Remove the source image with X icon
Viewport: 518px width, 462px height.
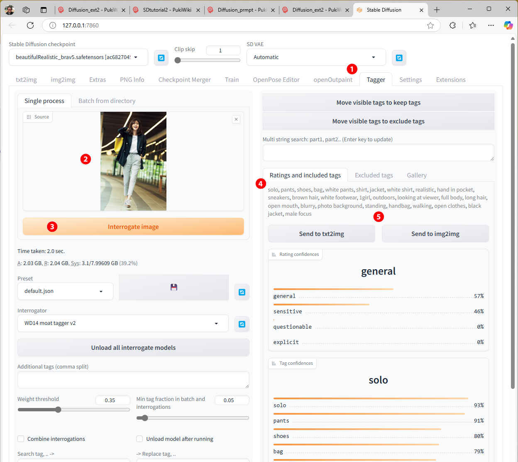(x=236, y=119)
